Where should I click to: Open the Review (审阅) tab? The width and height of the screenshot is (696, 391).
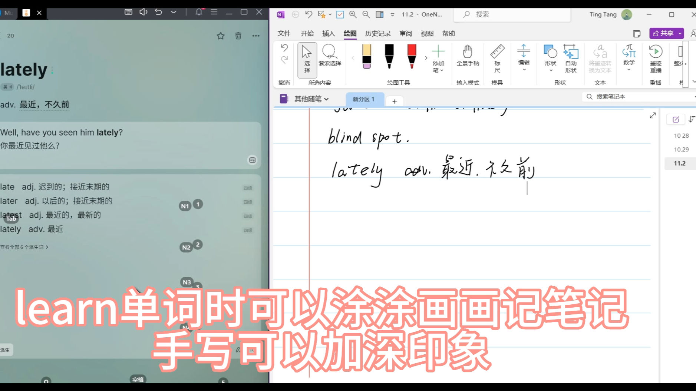tap(406, 33)
